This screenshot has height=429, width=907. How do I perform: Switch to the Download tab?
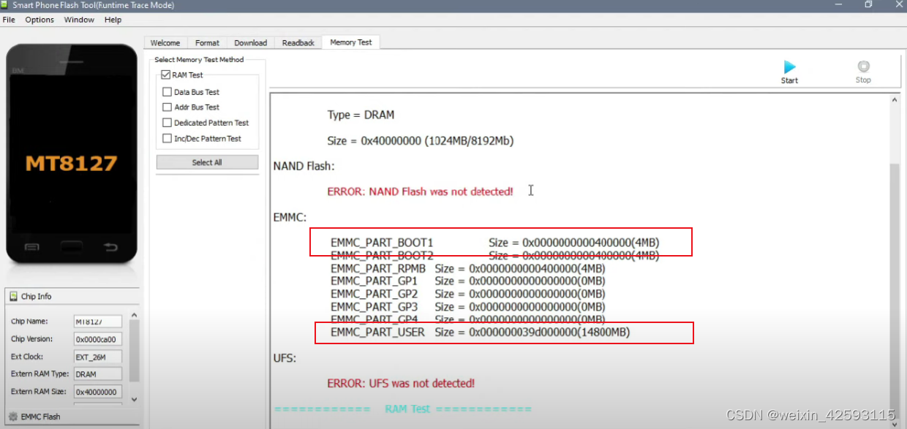pyautogui.click(x=251, y=43)
